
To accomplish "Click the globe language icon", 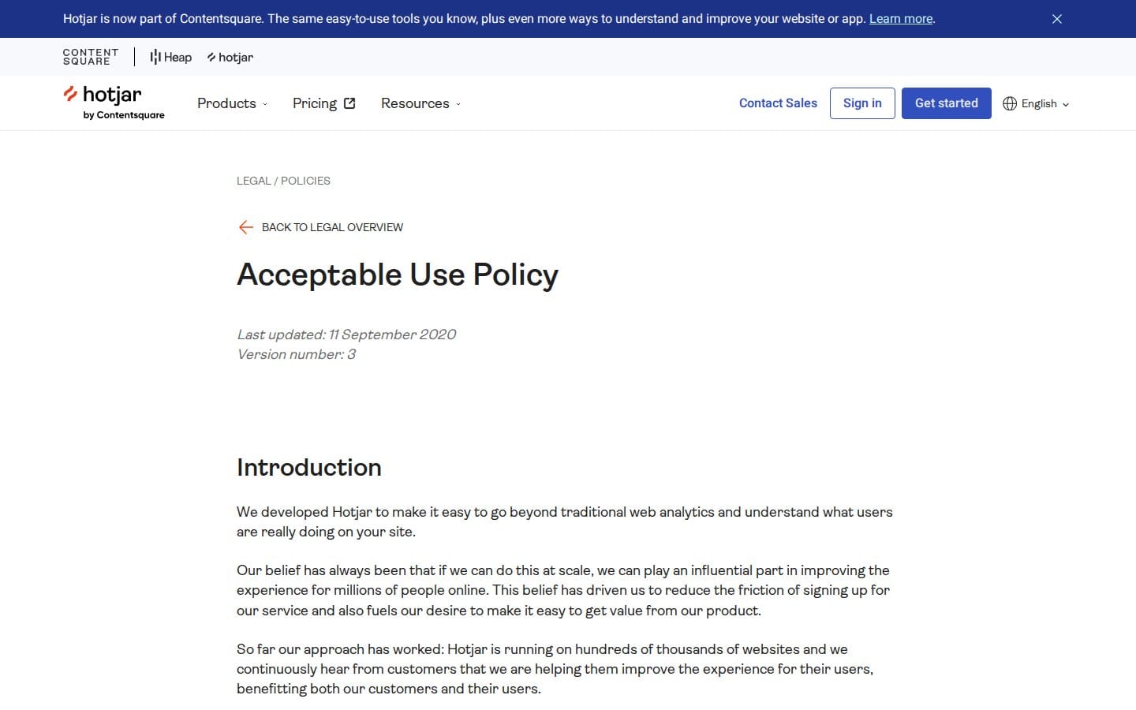I will pyautogui.click(x=1010, y=103).
